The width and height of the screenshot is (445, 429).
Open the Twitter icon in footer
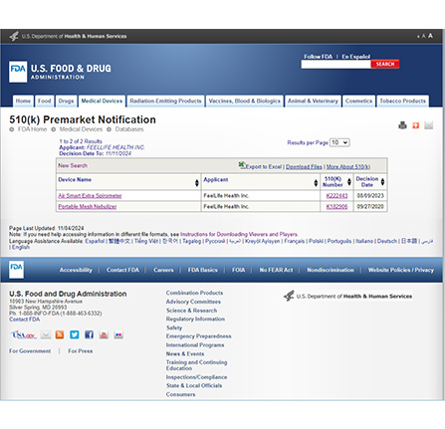click(x=75, y=334)
